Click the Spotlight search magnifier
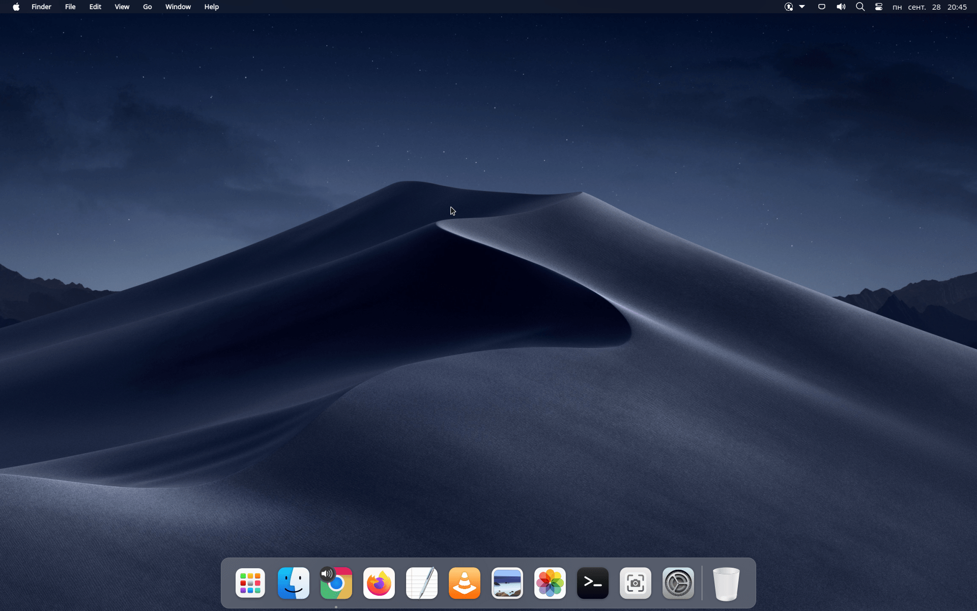The width and height of the screenshot is (977, 611). click(x=860, y=7)
